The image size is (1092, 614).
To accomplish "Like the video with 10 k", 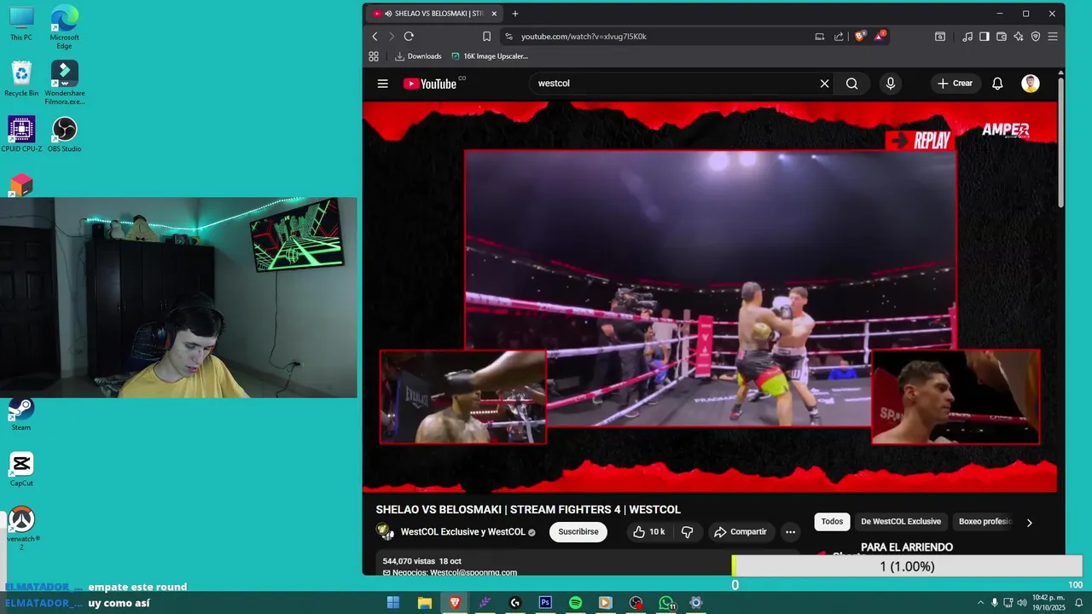I will [648, 531].
